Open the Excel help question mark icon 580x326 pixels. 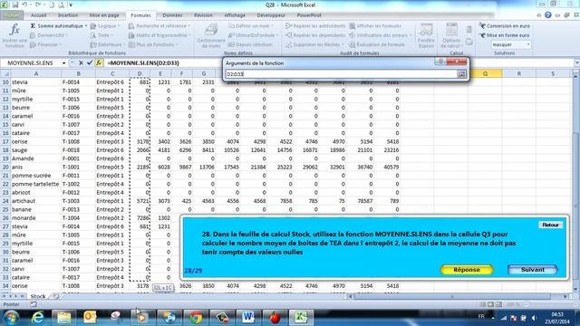(x=547, y=15)
